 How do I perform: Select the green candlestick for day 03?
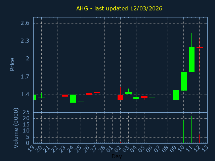click(128, 93)
